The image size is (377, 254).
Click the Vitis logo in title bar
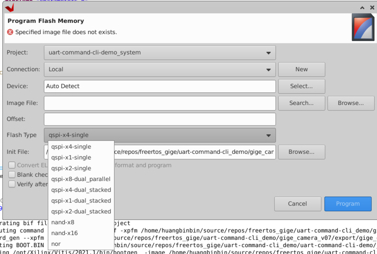point(9,8)
